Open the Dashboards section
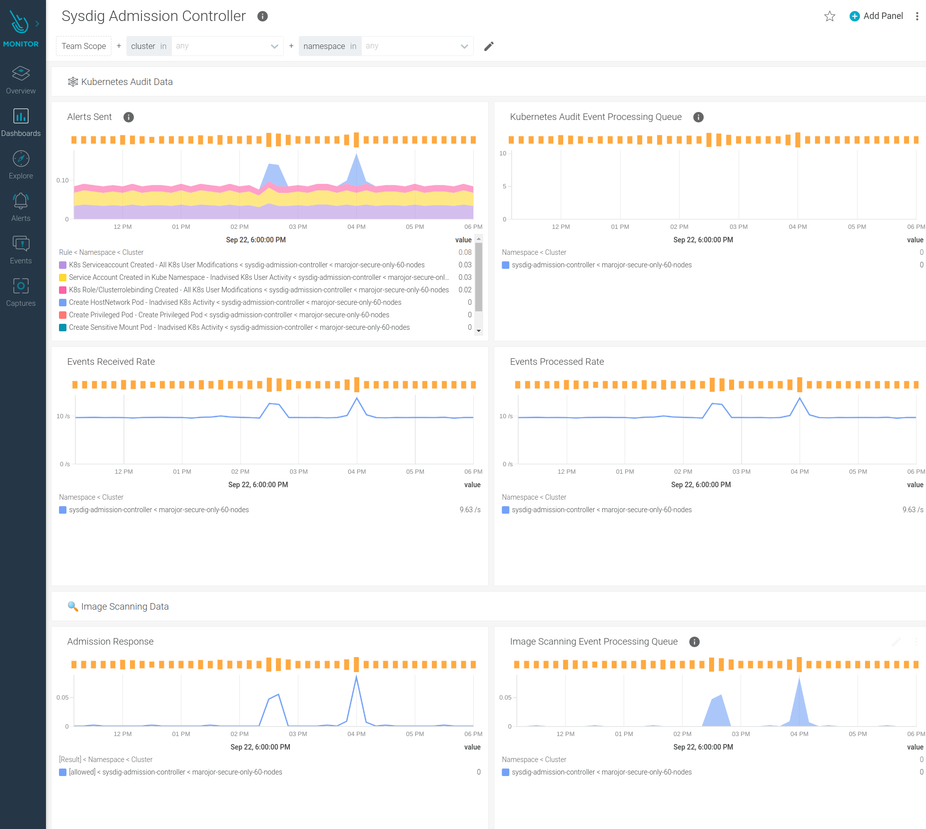Image resolution: width=926 pixels, height=829 pixels. point(20,122)
